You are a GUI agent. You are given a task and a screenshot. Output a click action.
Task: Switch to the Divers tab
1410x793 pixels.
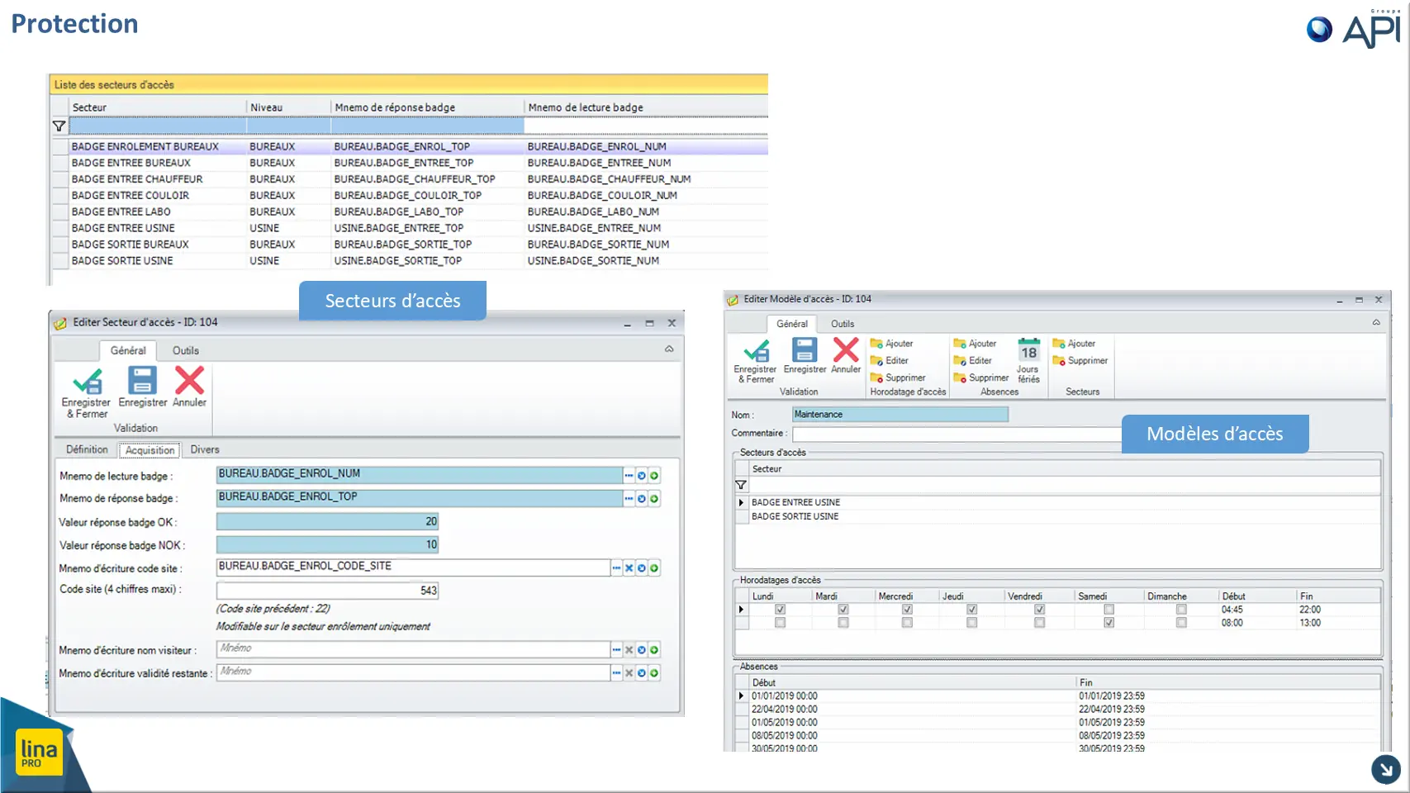click(205, 449)
